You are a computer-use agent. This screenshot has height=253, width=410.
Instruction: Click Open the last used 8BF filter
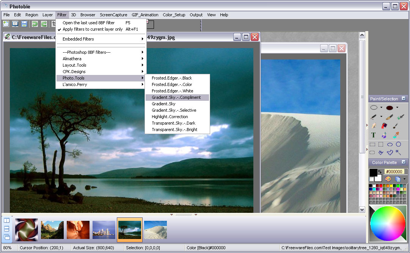click(89, 23)
